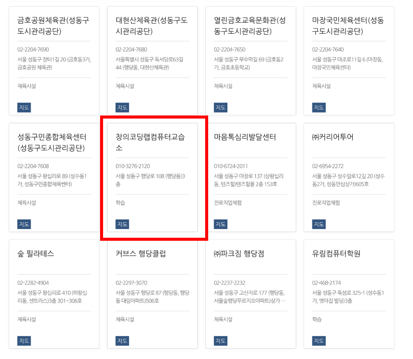This screenshot has width=413, height=359.
Task: Click address 독서당로63길 44 text
Action: 150,64
